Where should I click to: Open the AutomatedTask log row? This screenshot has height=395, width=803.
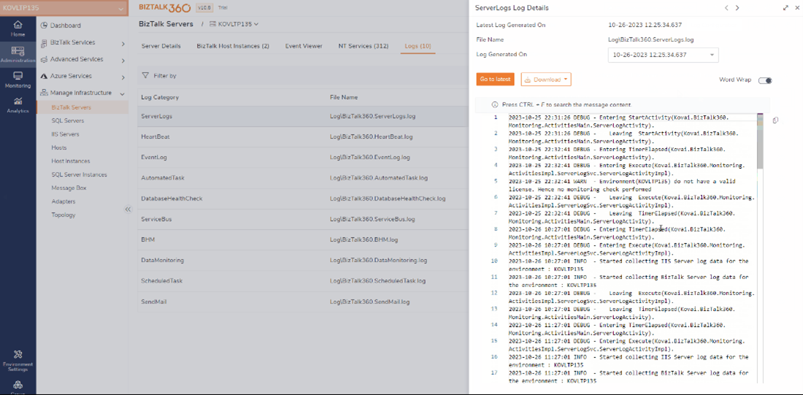point(303,177)
